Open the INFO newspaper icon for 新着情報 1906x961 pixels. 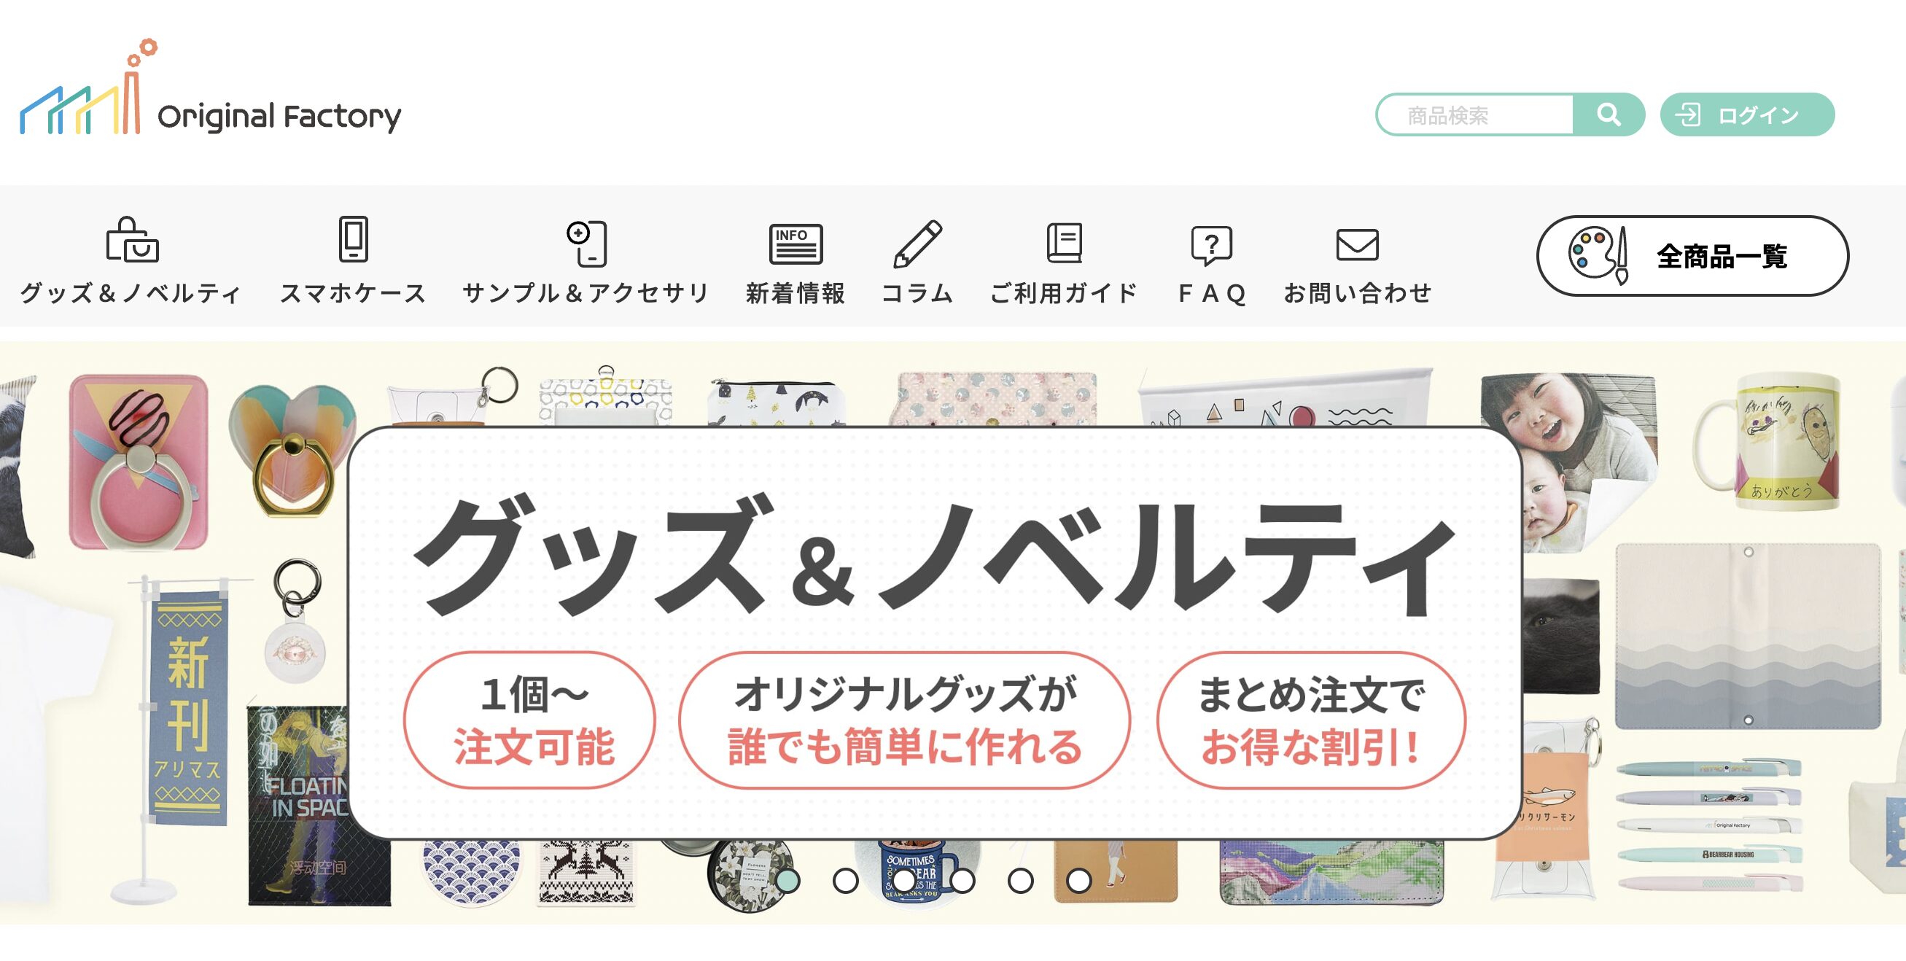pos(796,244)
